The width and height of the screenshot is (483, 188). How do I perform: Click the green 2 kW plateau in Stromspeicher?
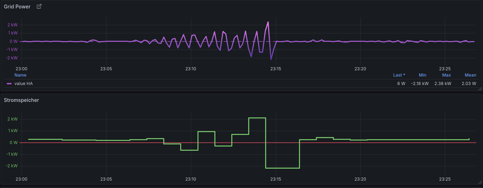pos(257,118)
